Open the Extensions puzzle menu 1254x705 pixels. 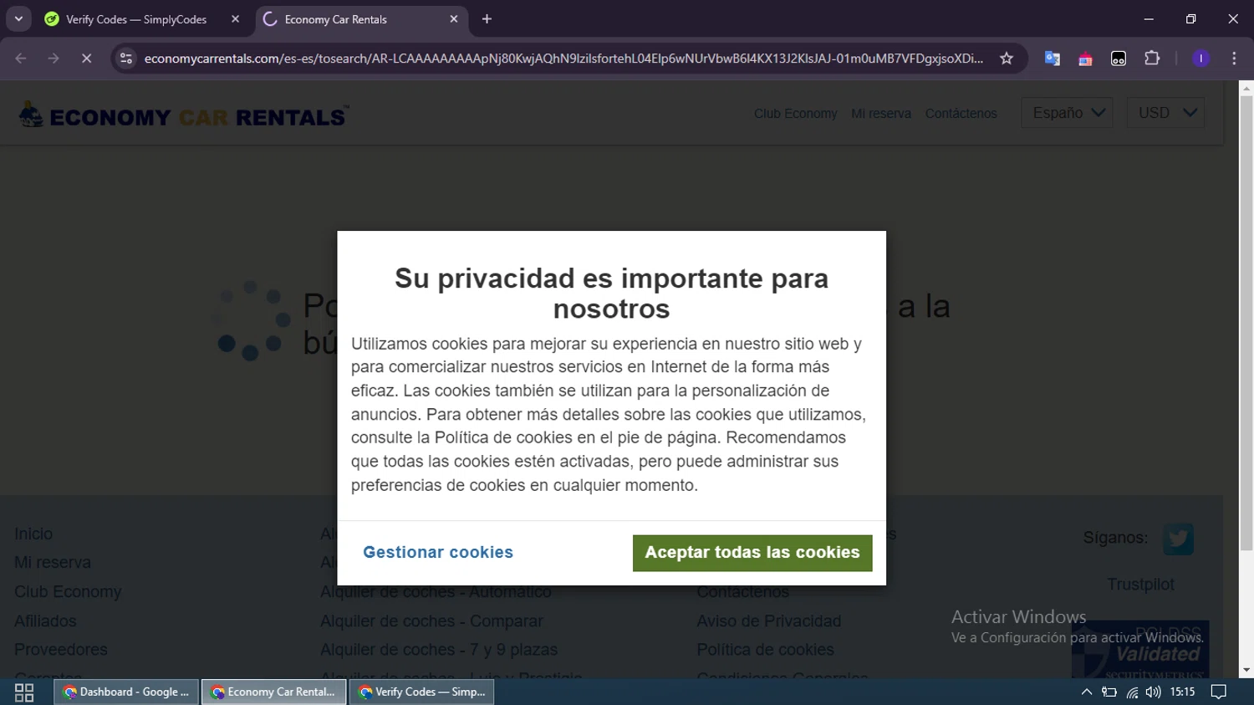click(1152, 59)
